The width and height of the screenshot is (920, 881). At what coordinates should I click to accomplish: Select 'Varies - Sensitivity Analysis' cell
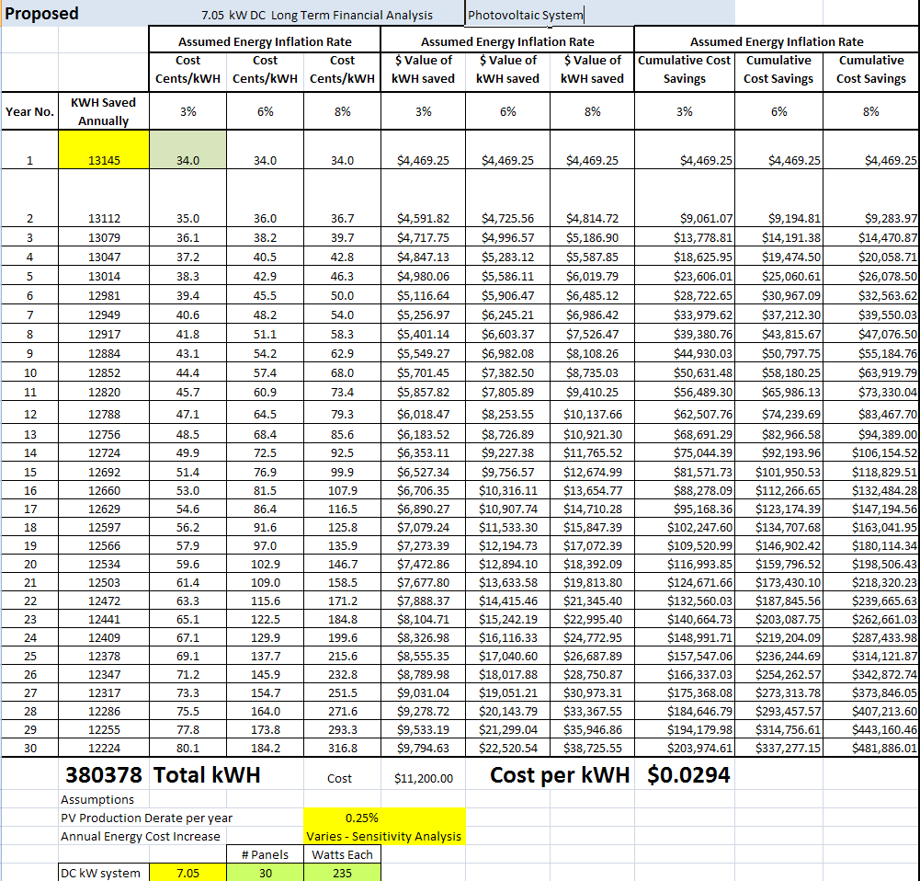pos(384,836)
